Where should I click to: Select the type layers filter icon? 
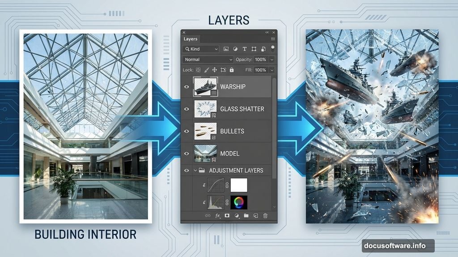(245, 49)
